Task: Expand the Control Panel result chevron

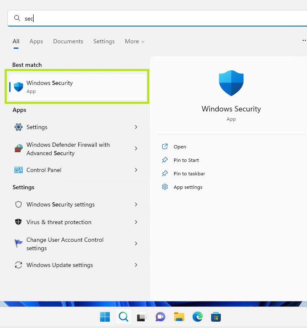Action: [x=136, y=170]
